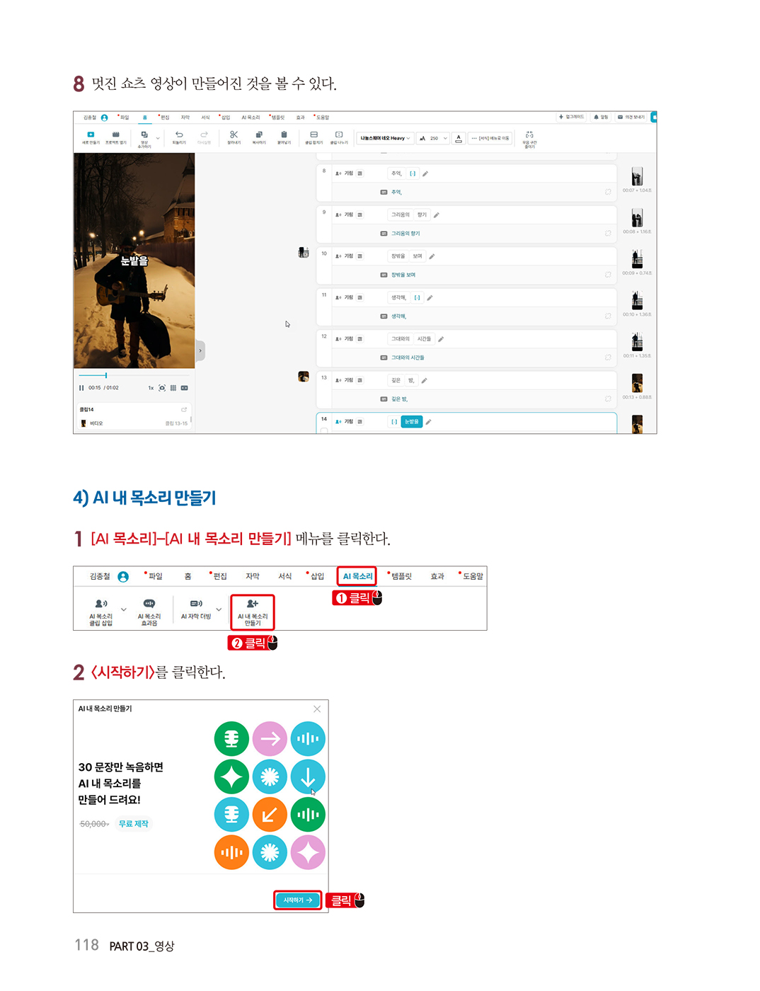
Task: Click the AI 내 목소리 만들기 icon
Action: point(253,604)
